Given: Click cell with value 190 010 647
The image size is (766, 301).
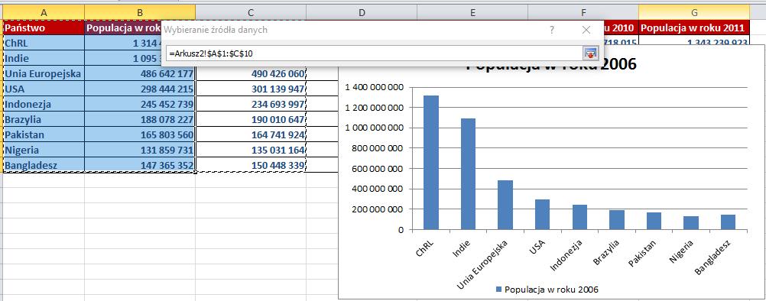Looking at the screenshot, I should (251, 119).
